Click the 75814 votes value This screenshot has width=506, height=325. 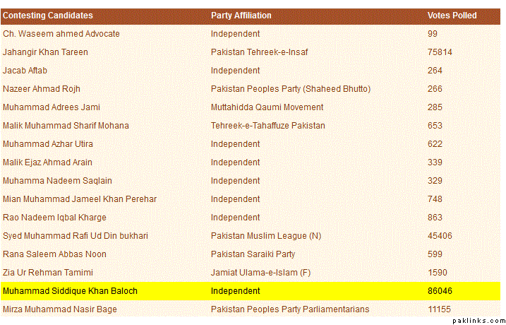click(440, 52)
